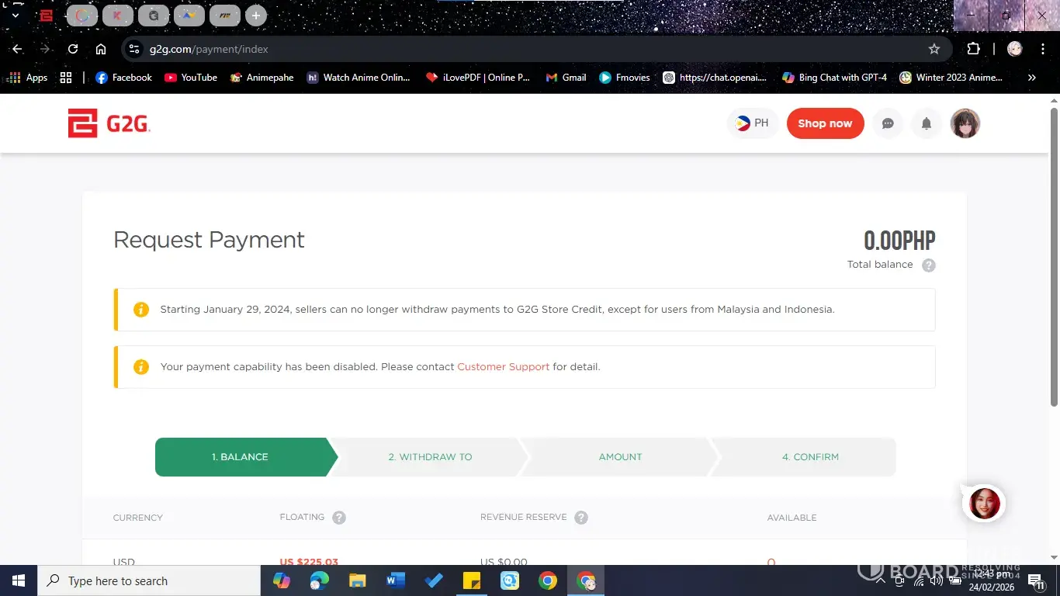Select the 2. WITHDRAW TO step
1060x596 pixels.
tap(430, 457)
